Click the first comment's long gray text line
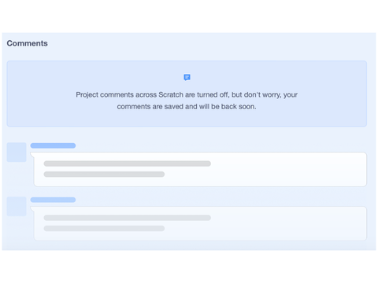Viewport: 378px width, 283px height. (128, 164)
